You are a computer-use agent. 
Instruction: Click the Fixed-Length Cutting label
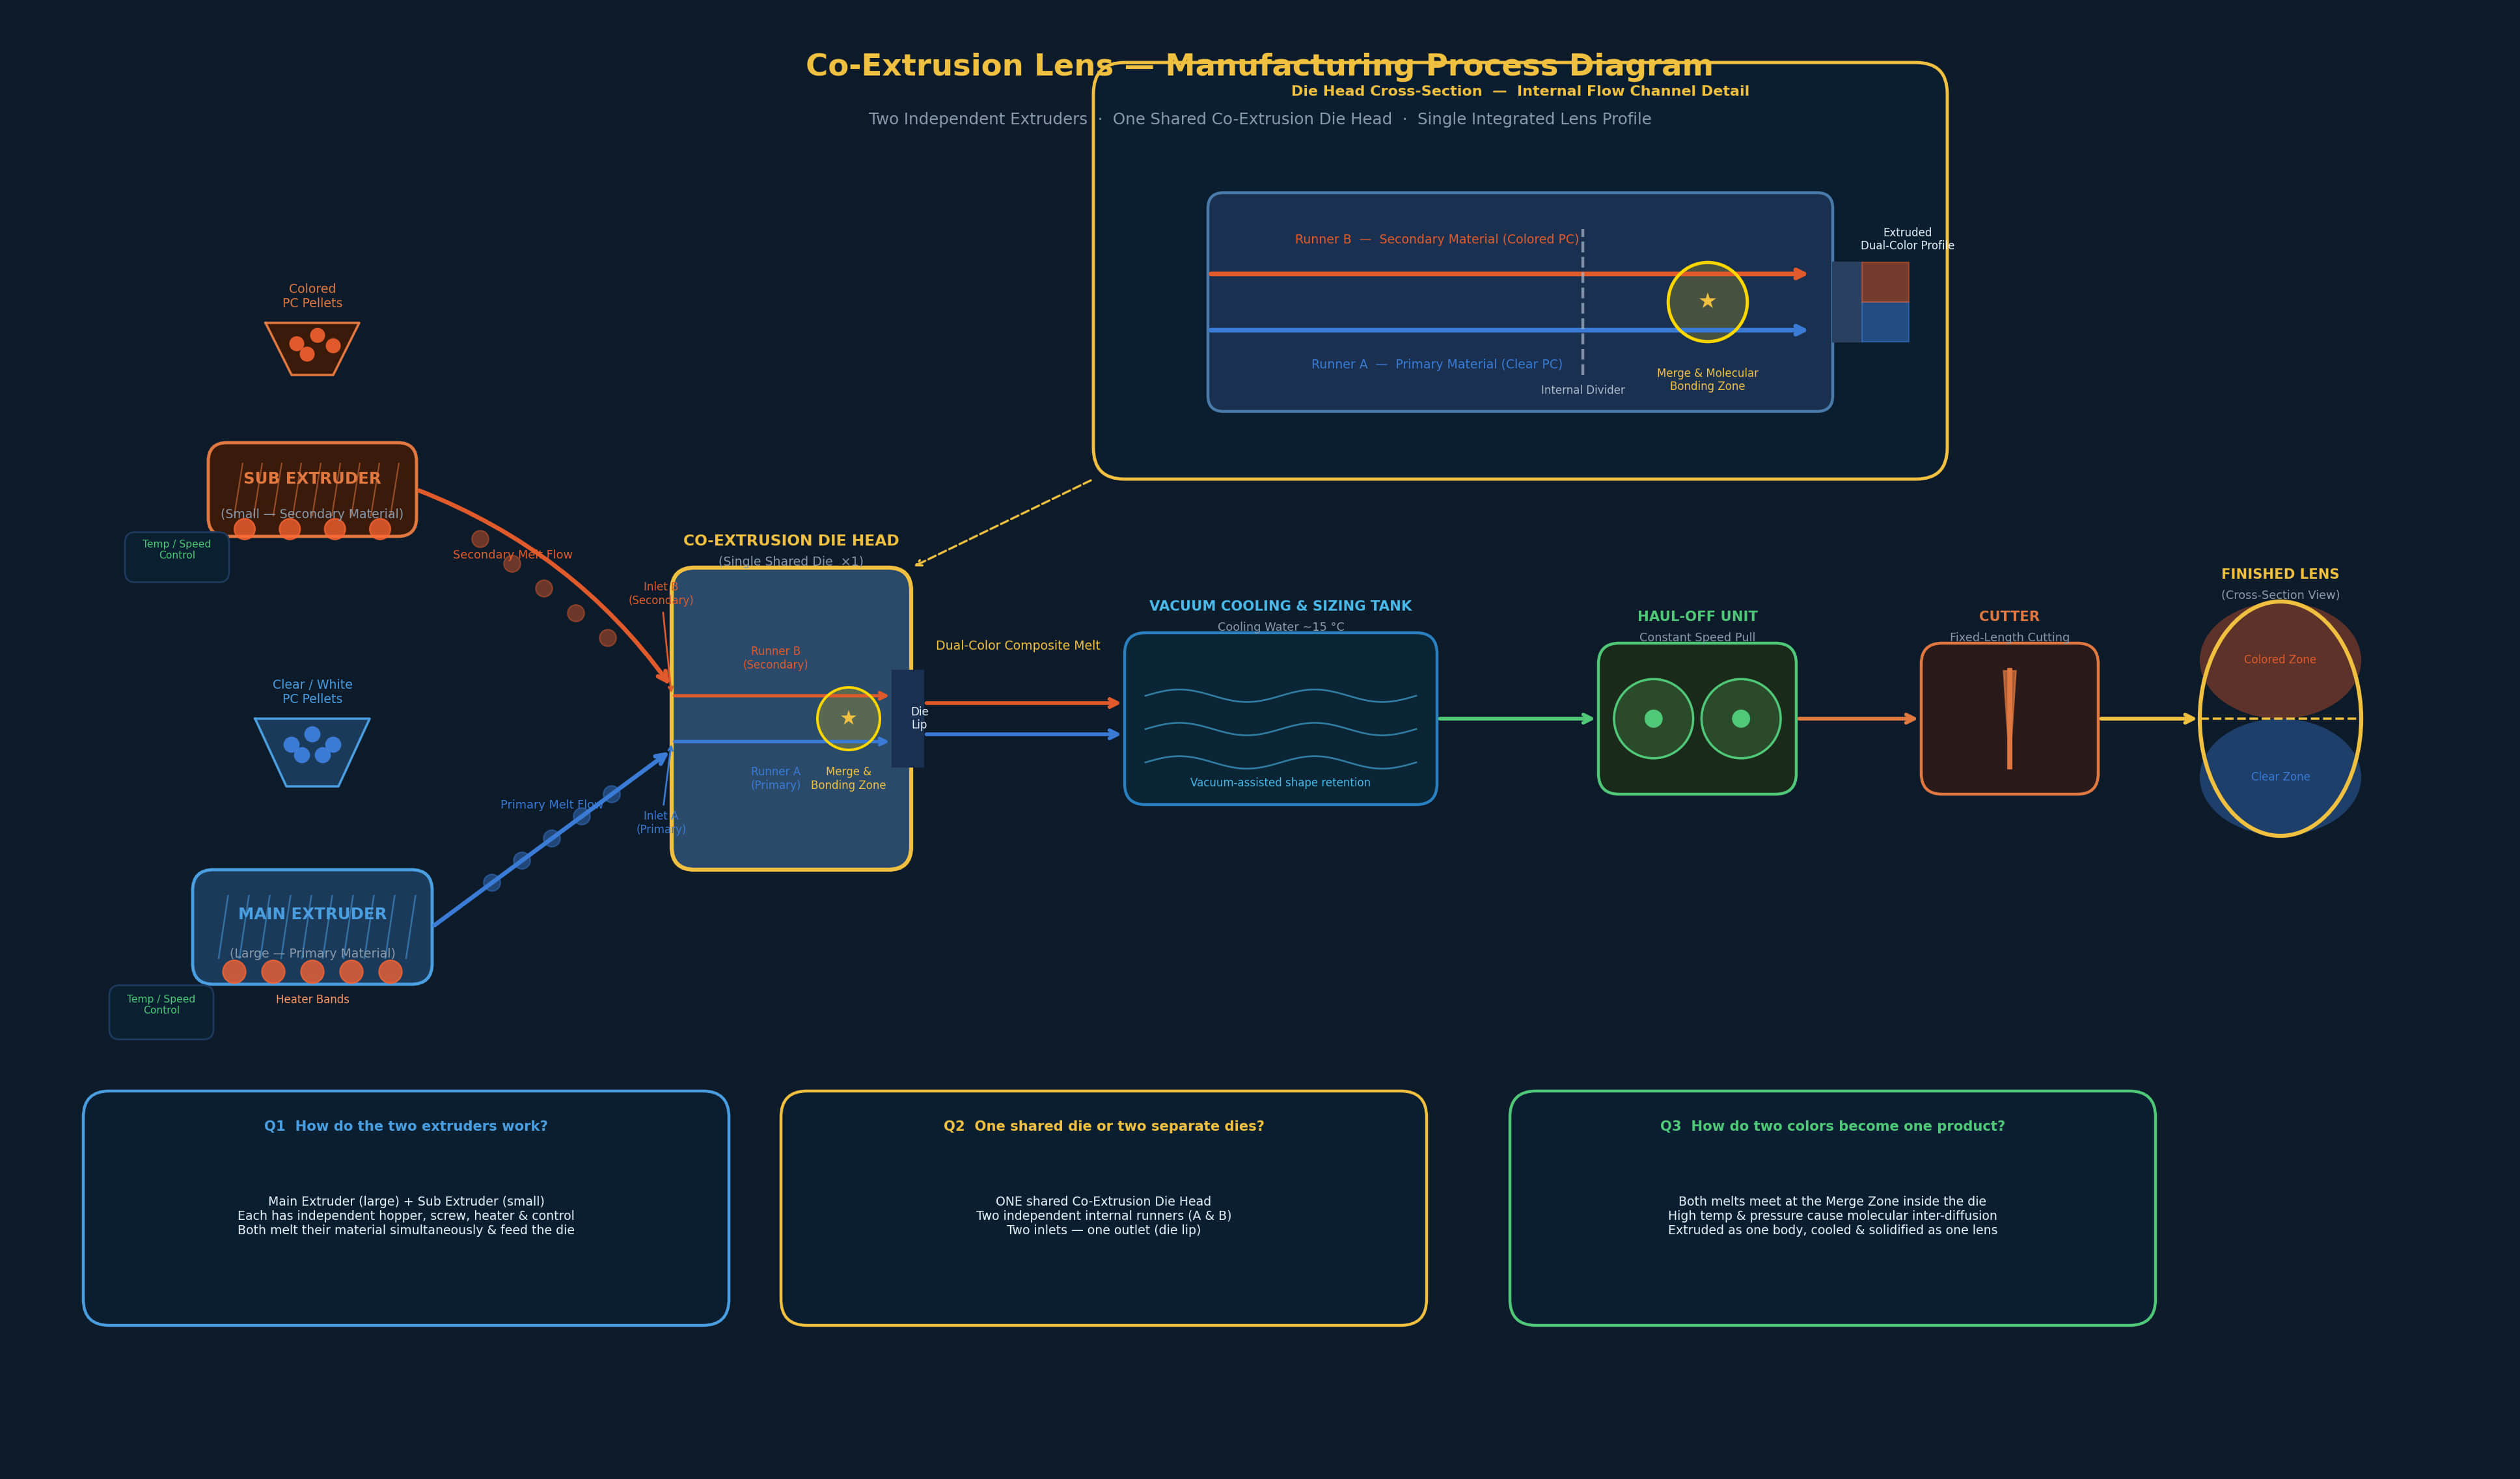(x=2009, y=637)
